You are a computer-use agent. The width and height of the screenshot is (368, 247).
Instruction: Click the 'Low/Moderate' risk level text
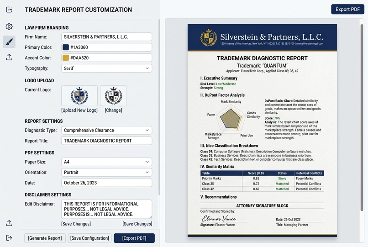(x=226, y=84)
